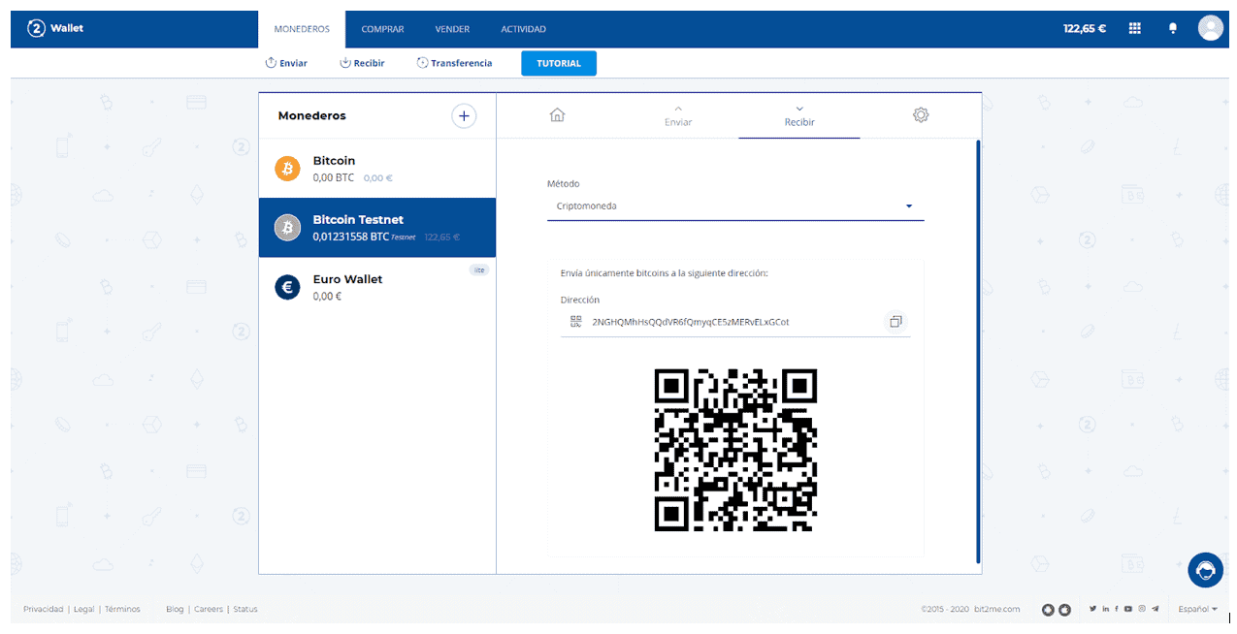Click the small QR icon beside address
Image resolution: width=1237 pixels, height=634 pixels.
[x=575, y=321]
